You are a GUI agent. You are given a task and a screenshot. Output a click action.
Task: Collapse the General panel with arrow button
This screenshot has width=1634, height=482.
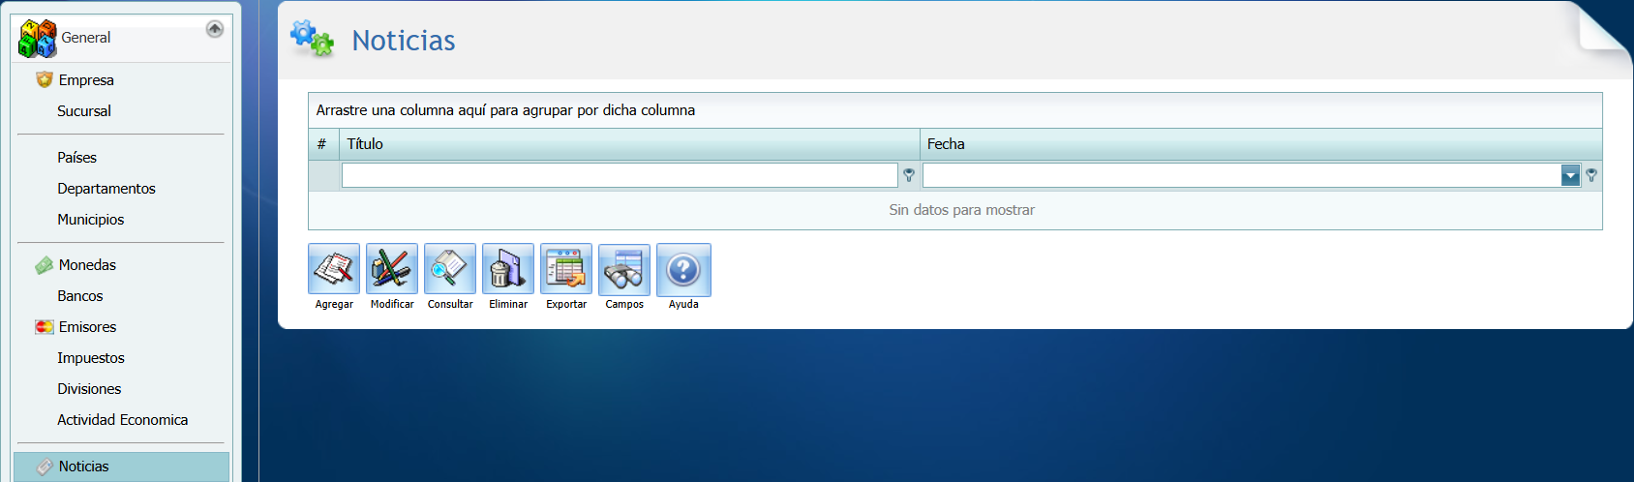click(x=215, y=29)
